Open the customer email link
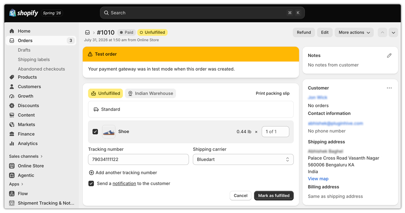The width and height of the screenshot is (405, 213). (x=335, y=124)
